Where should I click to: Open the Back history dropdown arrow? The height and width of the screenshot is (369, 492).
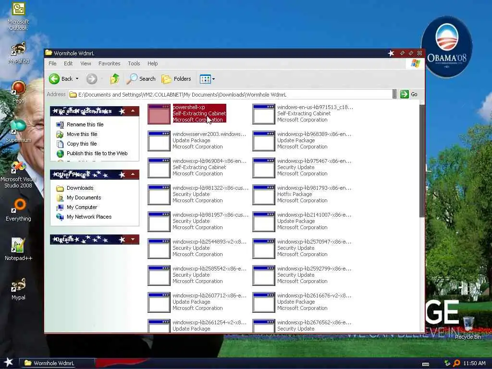coord(77,79)
